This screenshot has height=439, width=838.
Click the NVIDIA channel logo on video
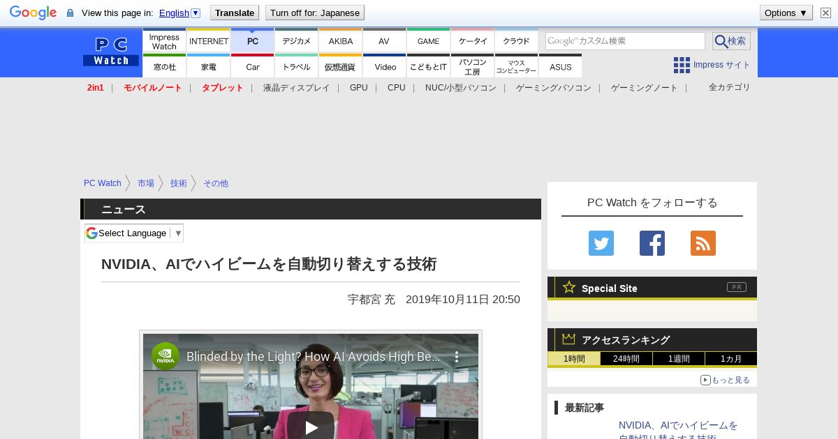click(x=166, y=356)
